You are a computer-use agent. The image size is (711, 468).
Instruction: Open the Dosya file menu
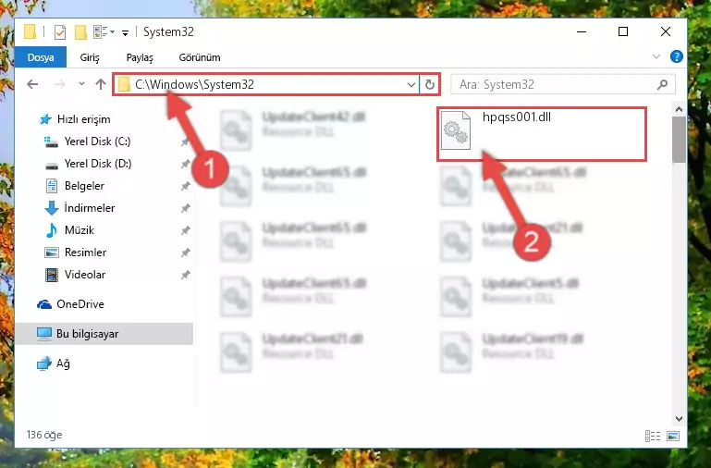41,57
